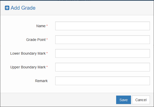Click the required asterisk next to Name
Viewport: 154px width, 107px height.
point(47,26)
